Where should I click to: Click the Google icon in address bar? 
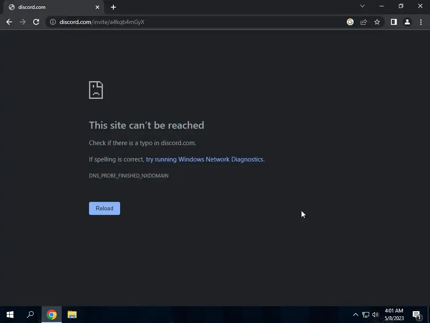[x=350, y=22]
